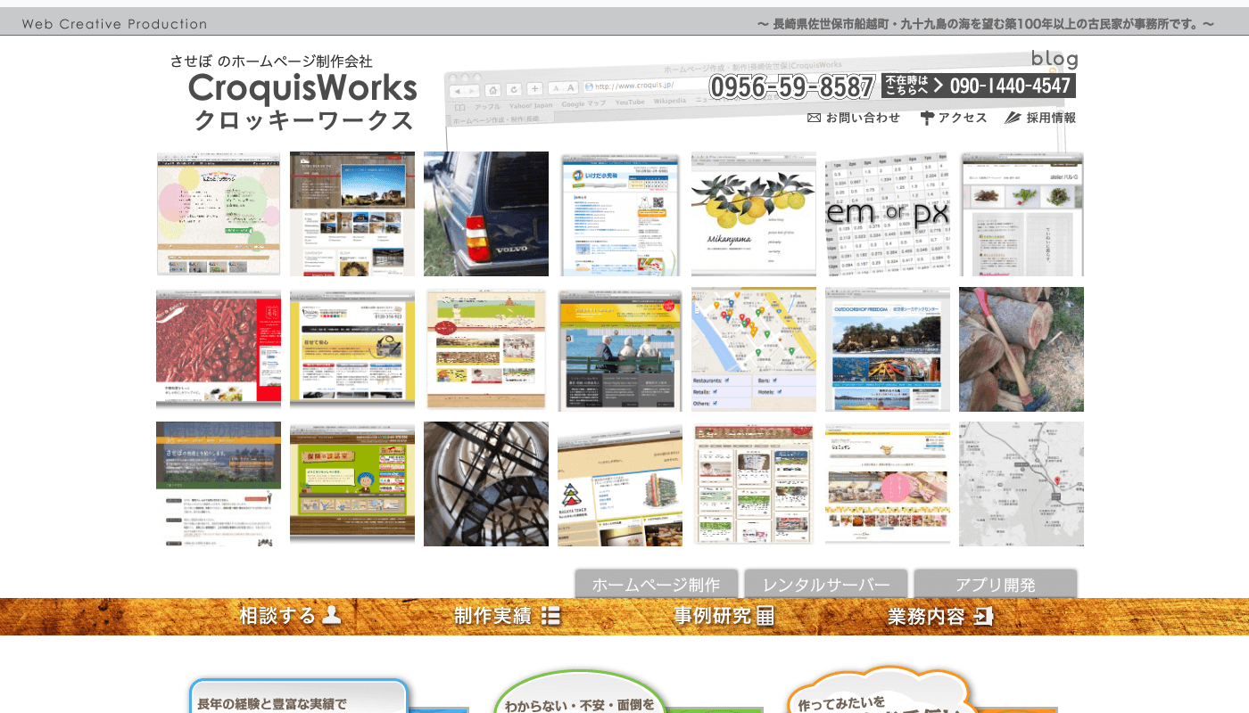Click the signpost icon beside アクセス

927,118
